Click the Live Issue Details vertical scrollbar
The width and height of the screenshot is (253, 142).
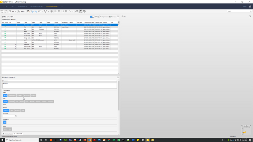pyautogui.click(x=119, y=95)
